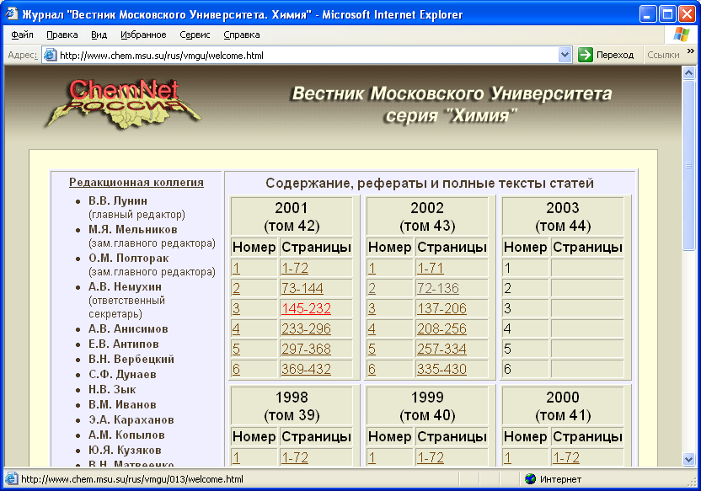Open issue 1 of 1998 (том 39)
The image size is (701, 491).
click(237, 457)
